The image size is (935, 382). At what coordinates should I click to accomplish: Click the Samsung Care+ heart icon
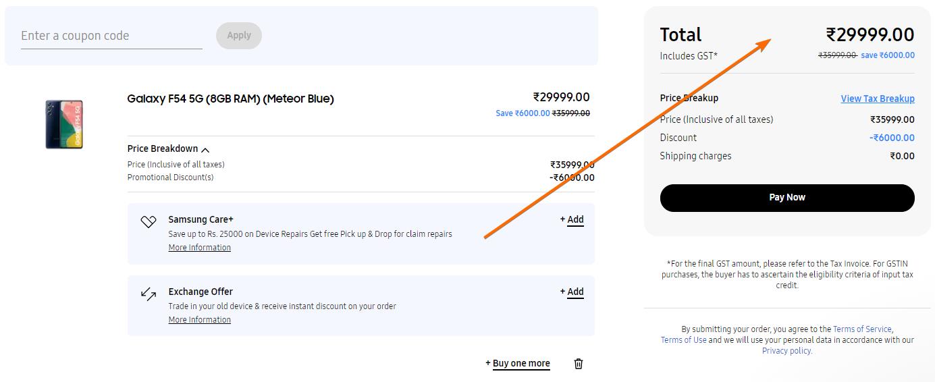(x=149, y=221)
